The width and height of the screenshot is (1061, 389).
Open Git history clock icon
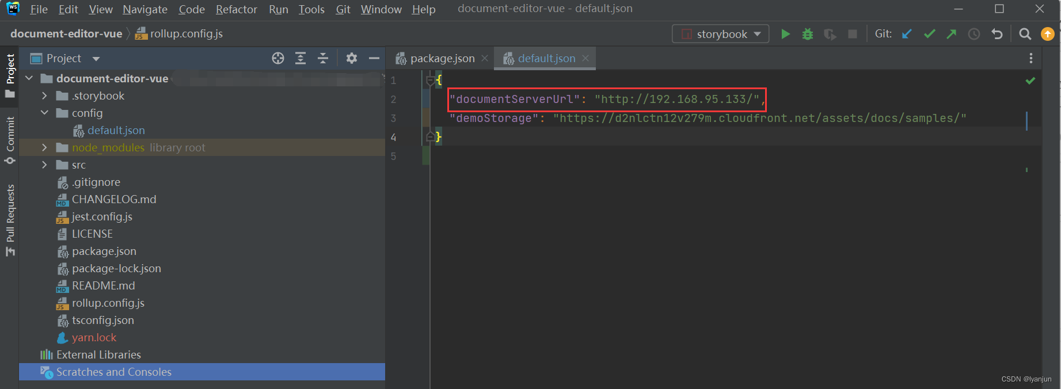click(x=974, y=34)
